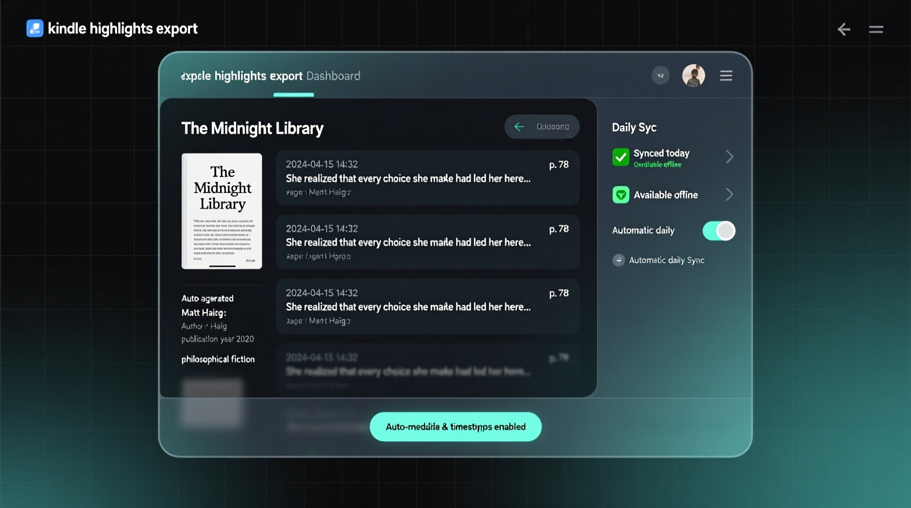This screenshot has height=508, width=911.
Task: Click the Automatic daily Sync label
Action: click(667, 260)
